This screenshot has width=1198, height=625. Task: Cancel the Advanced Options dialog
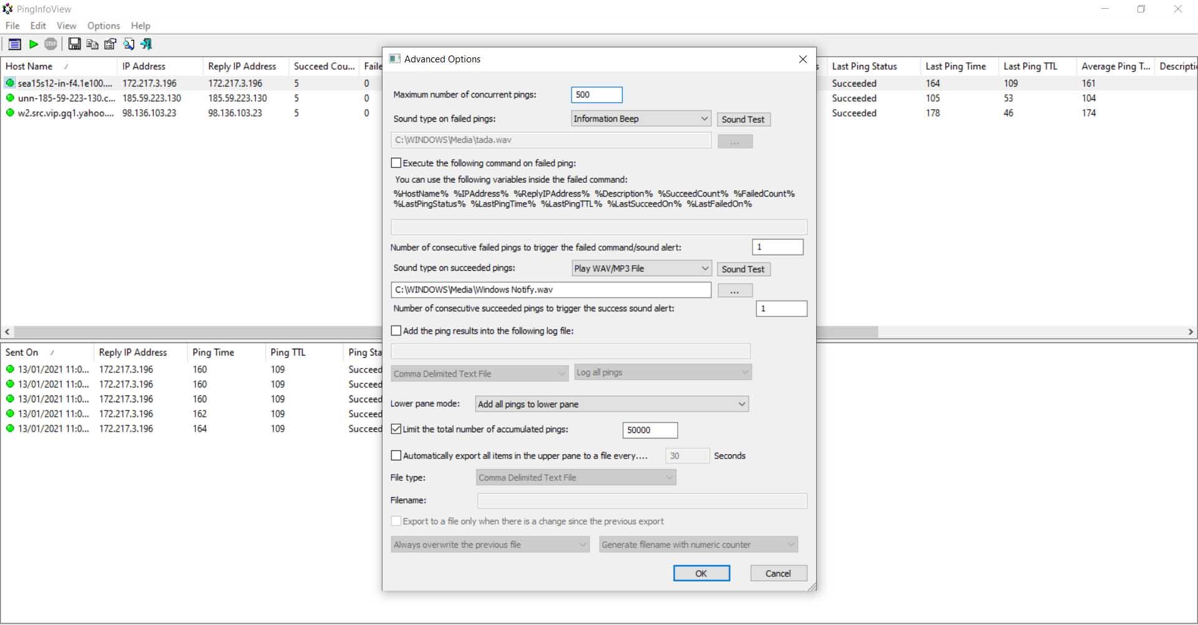pos(778,573)
